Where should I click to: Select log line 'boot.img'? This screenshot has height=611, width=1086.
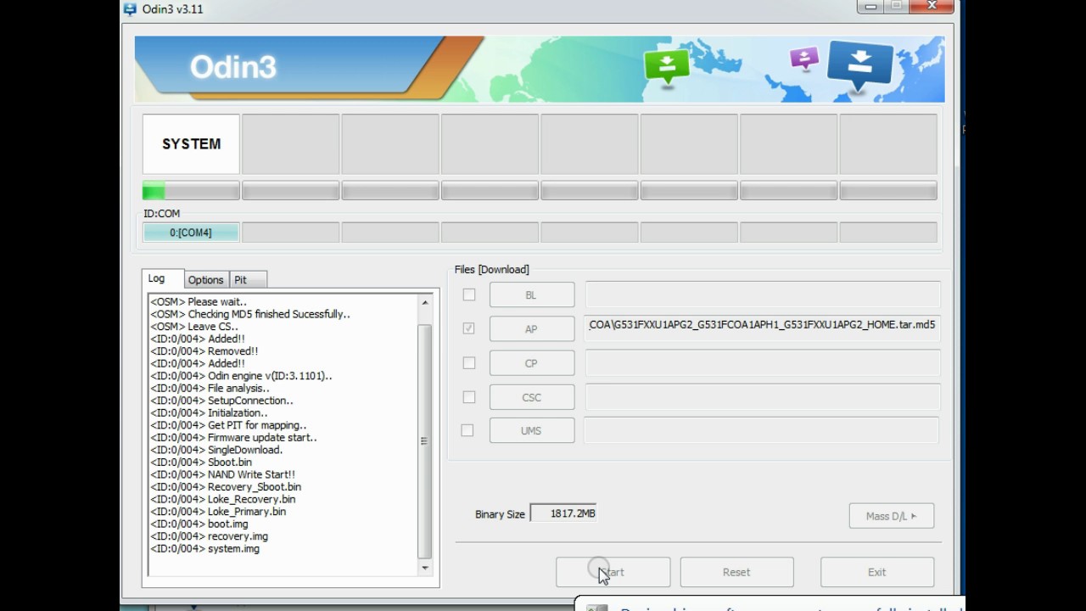(x=199, y=524)
